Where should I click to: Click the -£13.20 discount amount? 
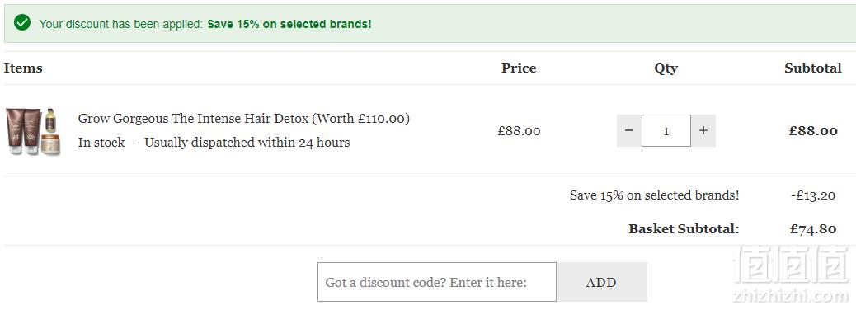click(813, 195)
